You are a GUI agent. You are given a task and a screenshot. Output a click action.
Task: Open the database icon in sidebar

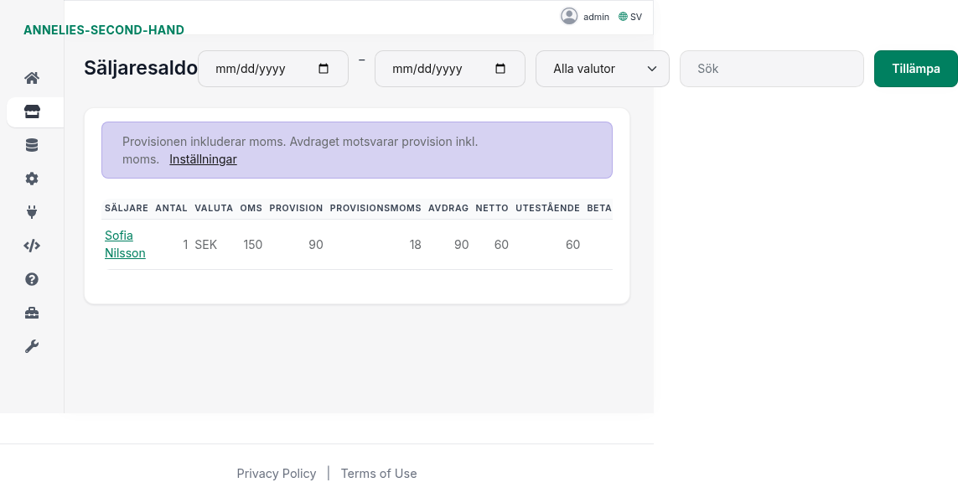tap(32, 145)
